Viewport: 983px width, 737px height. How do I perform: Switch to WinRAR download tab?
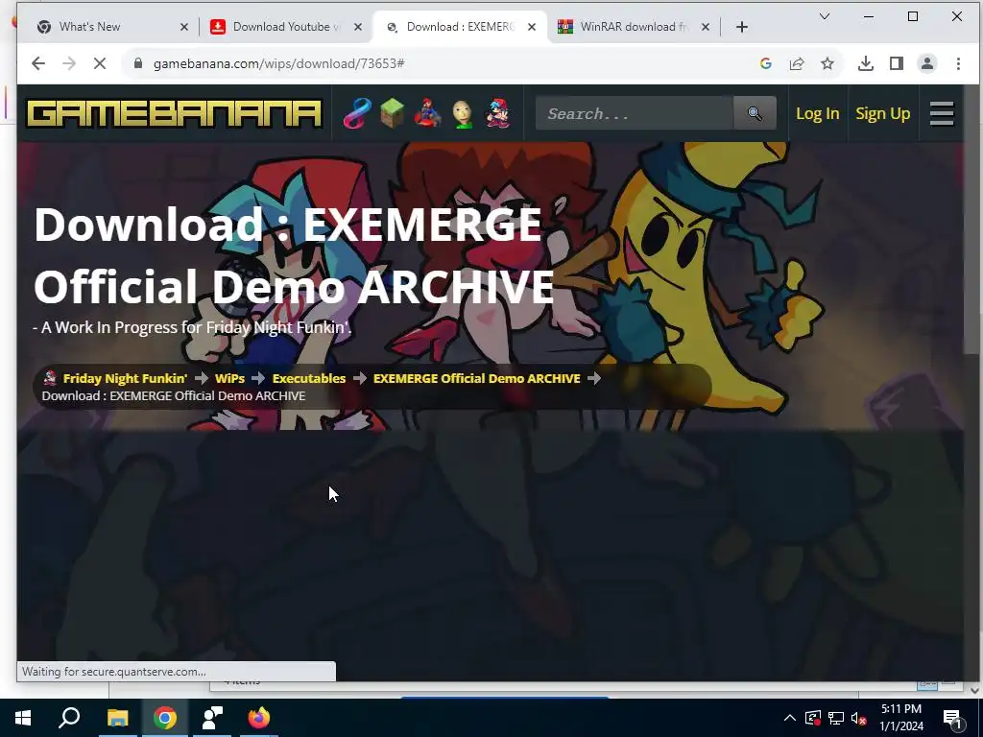tap(634, 27)
